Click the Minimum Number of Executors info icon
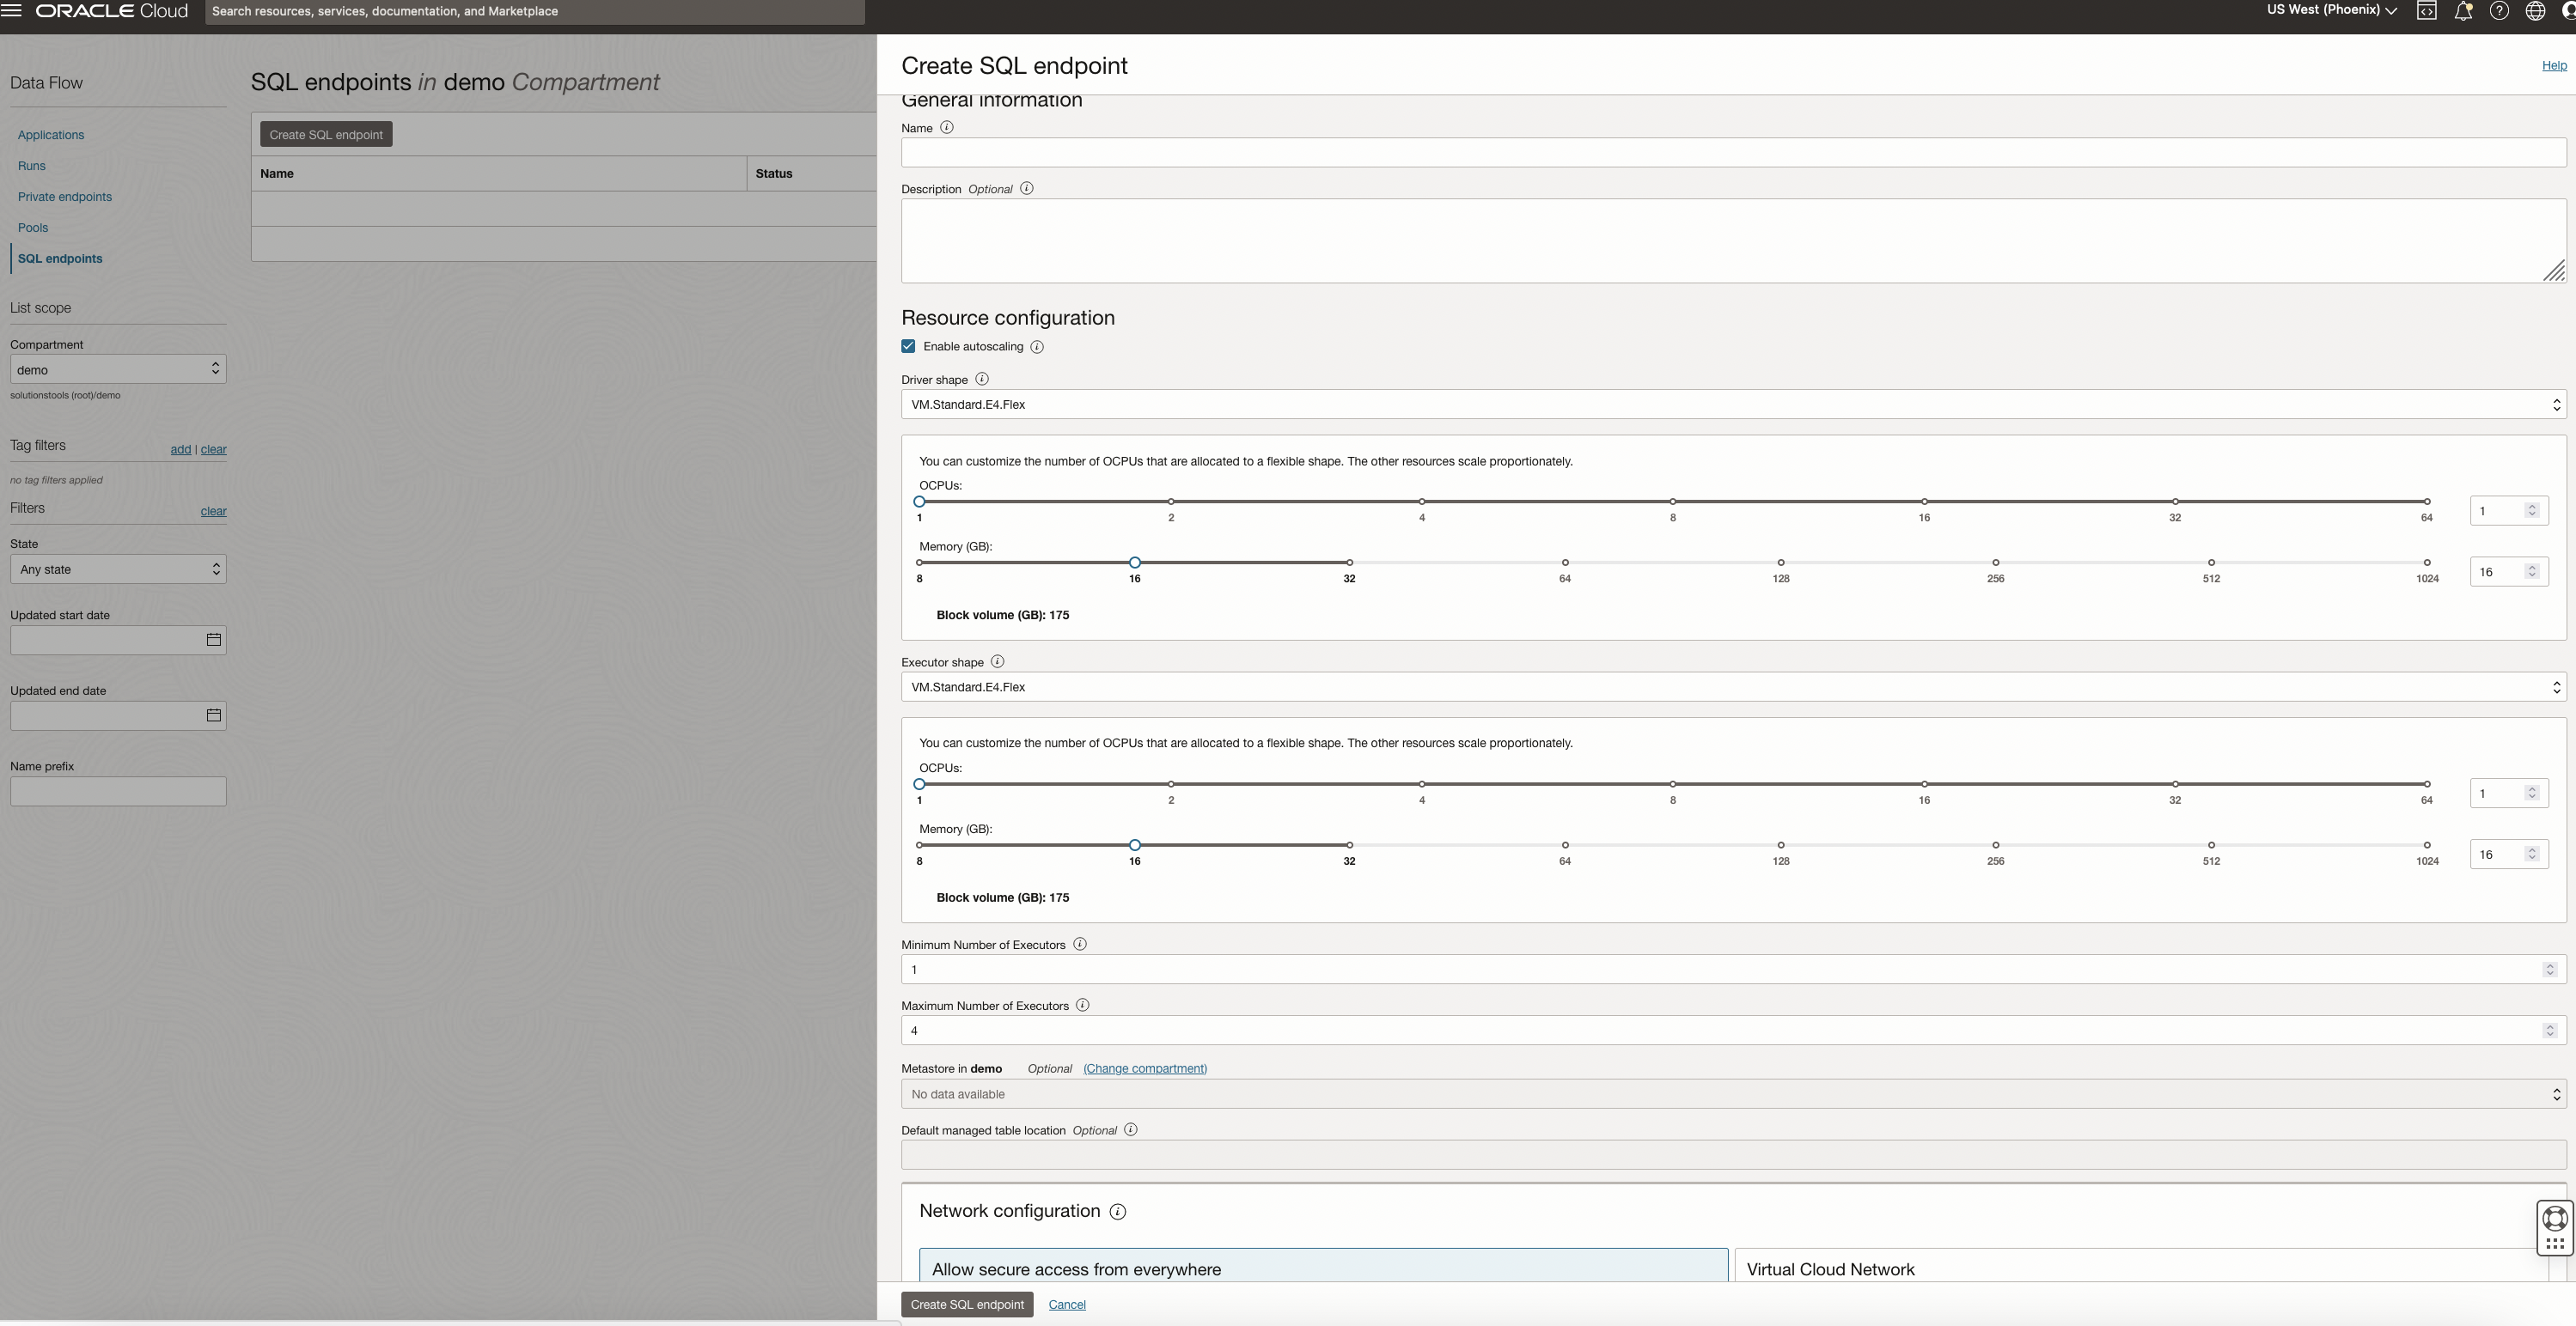The width and height of the screenshot is (2576, 1326). 1079,943
